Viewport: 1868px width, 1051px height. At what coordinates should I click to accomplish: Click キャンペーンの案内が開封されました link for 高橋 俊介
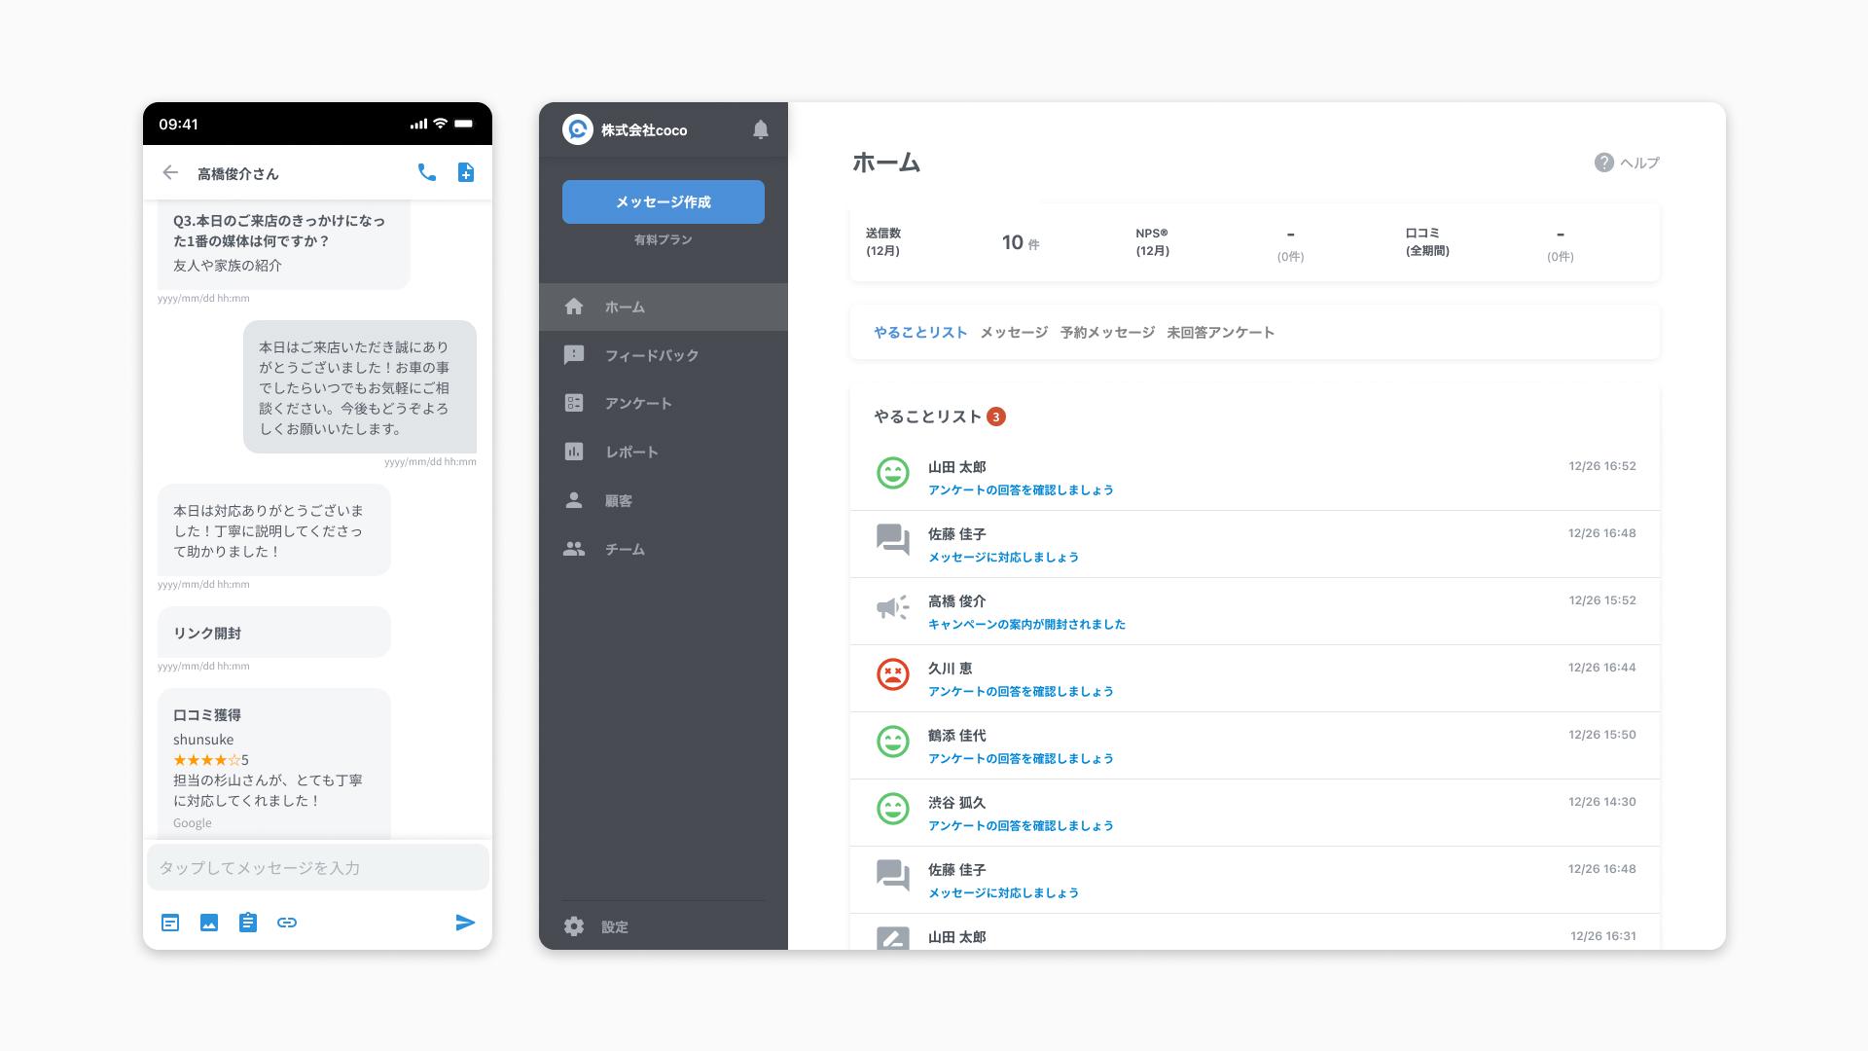(x=1026, y=624)
